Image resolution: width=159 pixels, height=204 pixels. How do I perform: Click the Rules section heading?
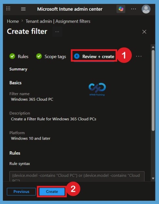(15, 153)
